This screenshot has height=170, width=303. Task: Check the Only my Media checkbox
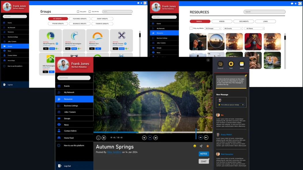pos(191,28)
